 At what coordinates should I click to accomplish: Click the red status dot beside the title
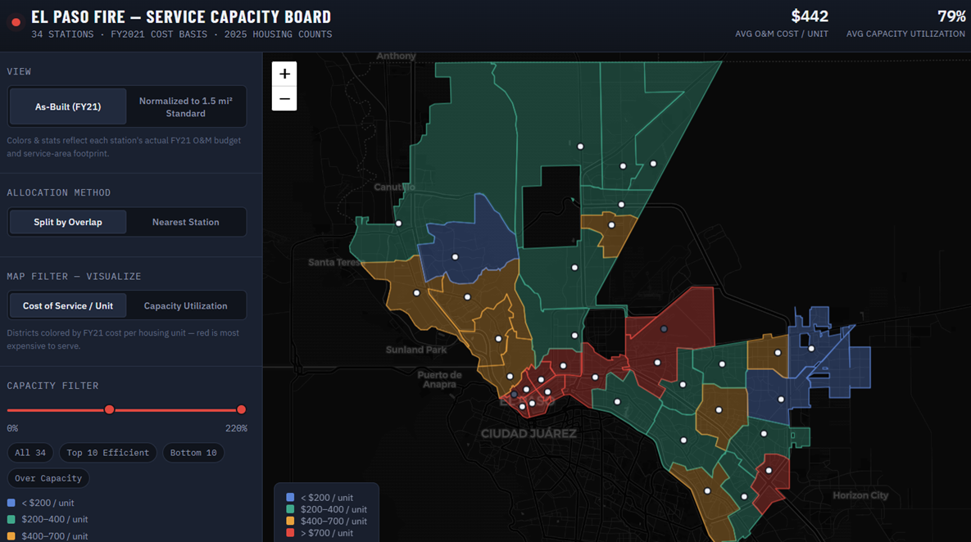(16, 22)
